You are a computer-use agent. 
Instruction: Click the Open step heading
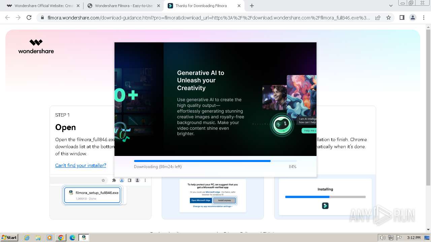coord(65,127)
